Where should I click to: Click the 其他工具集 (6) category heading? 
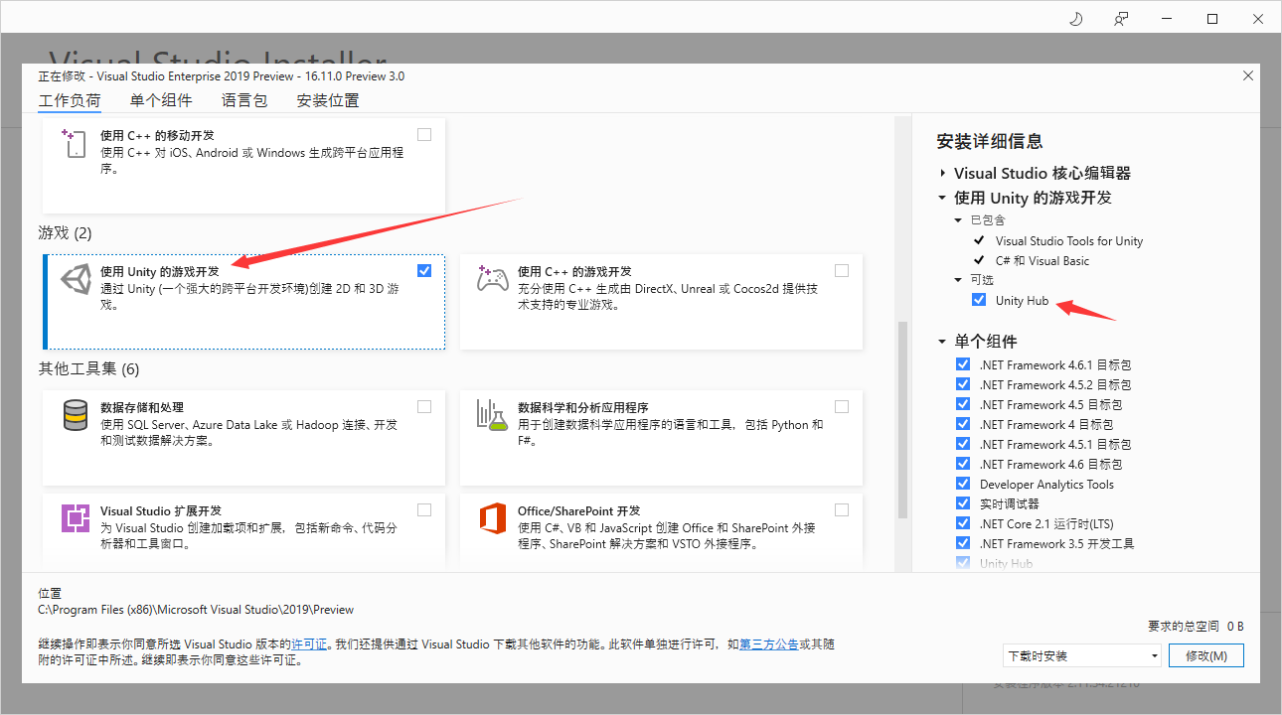(x=88, y=369)
